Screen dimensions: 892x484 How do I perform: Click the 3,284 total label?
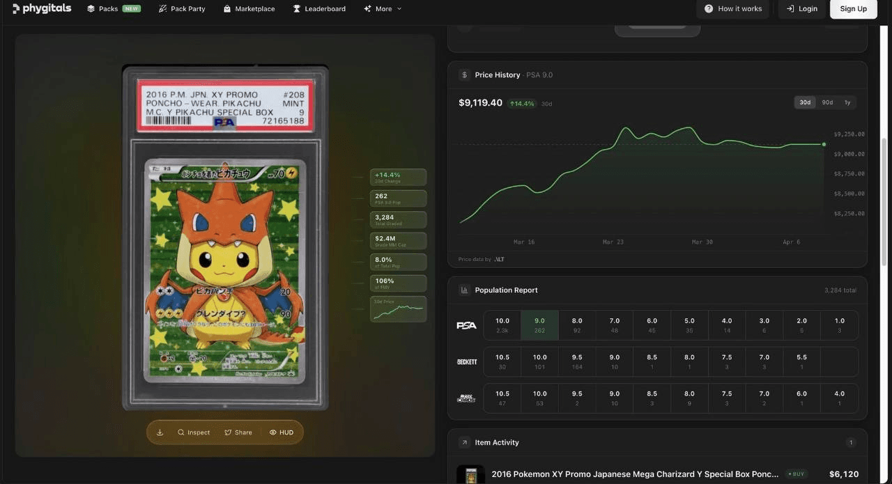point(840,290)
